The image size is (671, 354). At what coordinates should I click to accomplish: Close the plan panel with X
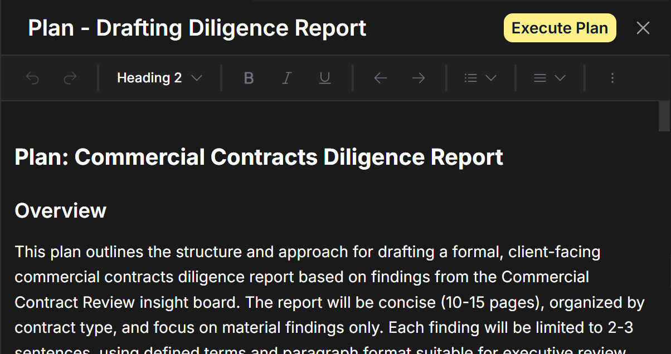643,28
